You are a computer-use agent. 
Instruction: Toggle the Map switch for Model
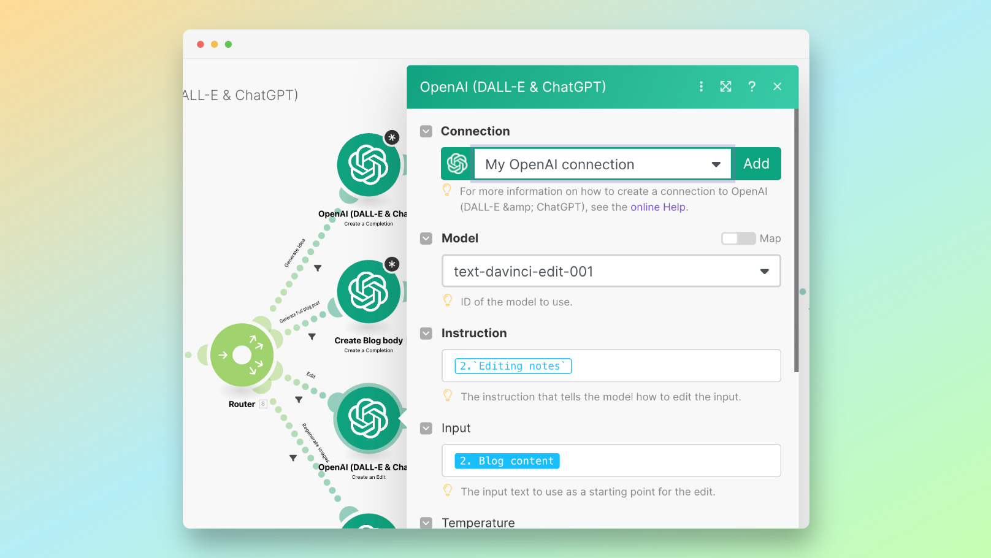click(738, 239)
